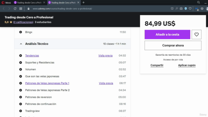The height and width of the screenshot is (117, 208).
Task: Click the 3 estudiantes text
Action: click(43, 22)
